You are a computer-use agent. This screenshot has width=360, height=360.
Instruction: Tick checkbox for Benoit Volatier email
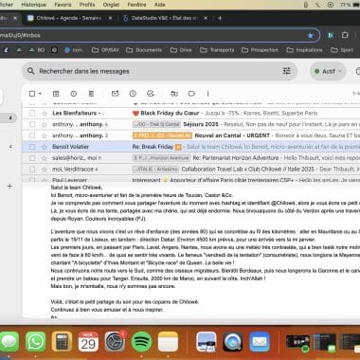32,147
